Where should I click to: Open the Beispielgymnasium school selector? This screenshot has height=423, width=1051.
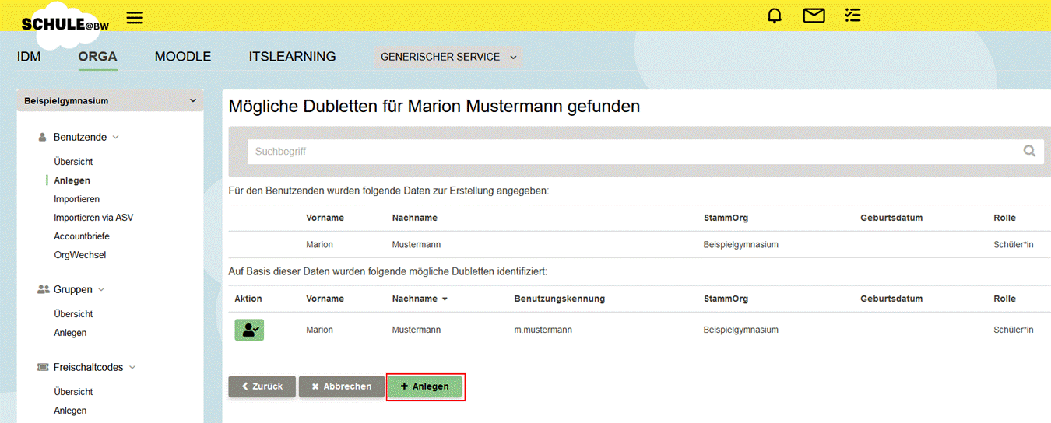tap(110, 100)
